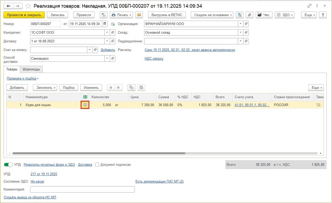
Task: Copy link to document with chain icon
Action: (x=309, y=6)
